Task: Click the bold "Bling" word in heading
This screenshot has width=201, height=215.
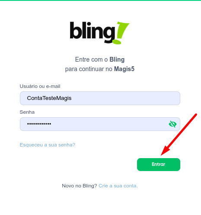Action: 117,59
